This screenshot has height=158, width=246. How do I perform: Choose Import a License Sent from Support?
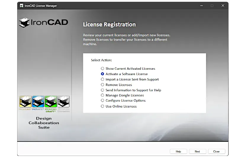tap(102, 79)
